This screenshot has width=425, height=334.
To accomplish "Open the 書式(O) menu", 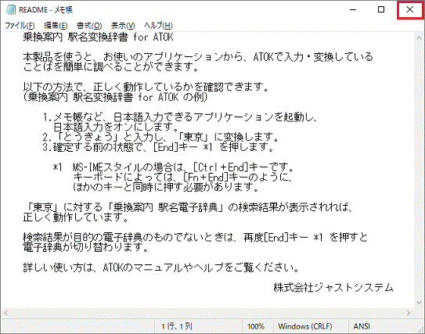I will (89, 26).
